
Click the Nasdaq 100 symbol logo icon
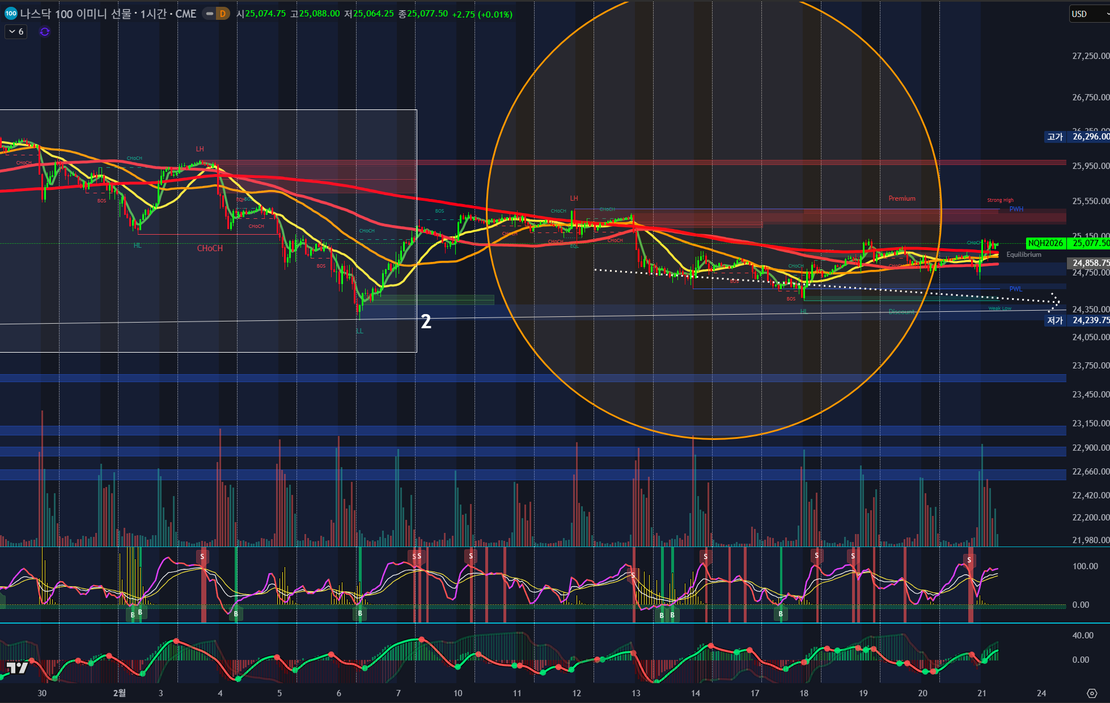click(10, 14)
